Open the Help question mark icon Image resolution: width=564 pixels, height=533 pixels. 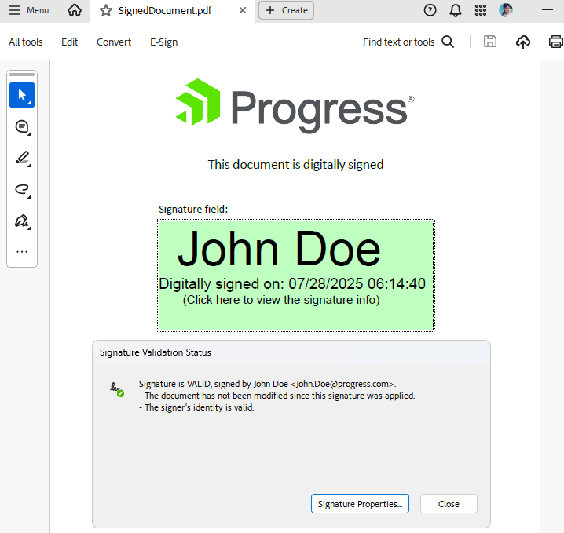430,10
